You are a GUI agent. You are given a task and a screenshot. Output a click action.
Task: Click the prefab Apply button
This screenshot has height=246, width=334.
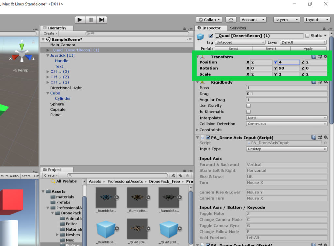308,49
